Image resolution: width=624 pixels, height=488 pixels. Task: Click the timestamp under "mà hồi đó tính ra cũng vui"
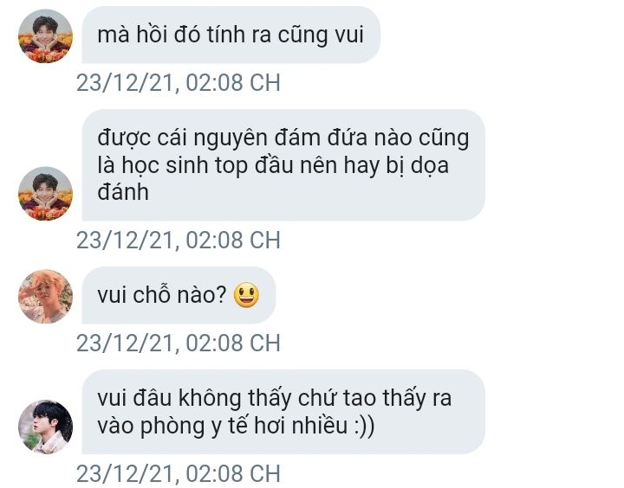179,83
